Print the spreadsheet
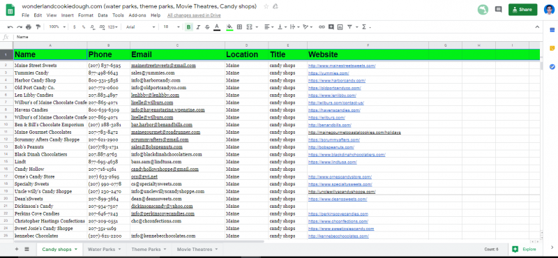The height and width of the screenshot is (258, 558). (29, 27)
